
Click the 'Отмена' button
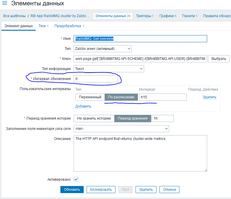click(x=169, y=190)
